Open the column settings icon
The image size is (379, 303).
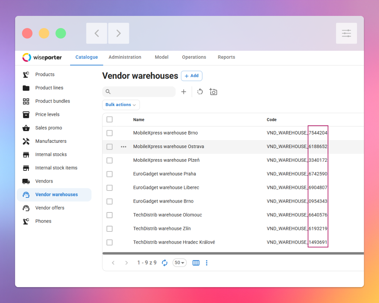[x=196, y=262]
